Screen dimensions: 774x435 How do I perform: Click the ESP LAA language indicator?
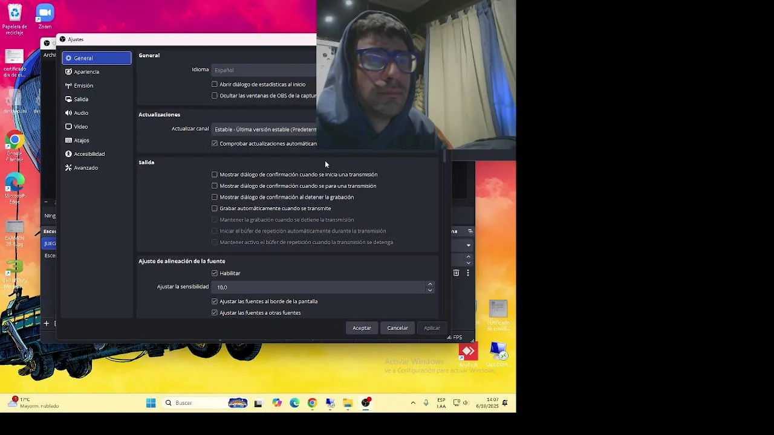(441, 403)
